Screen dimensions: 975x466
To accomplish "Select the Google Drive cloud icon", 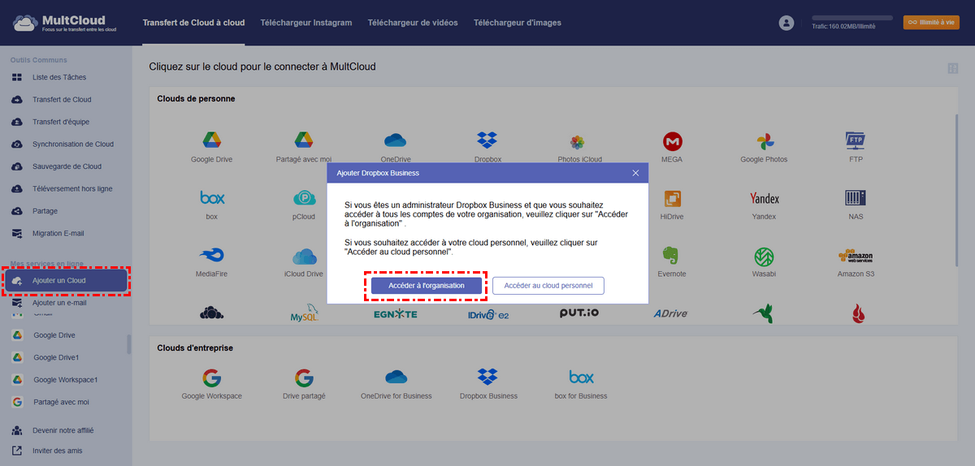I will pyautogui.click(x=212, y=140).
